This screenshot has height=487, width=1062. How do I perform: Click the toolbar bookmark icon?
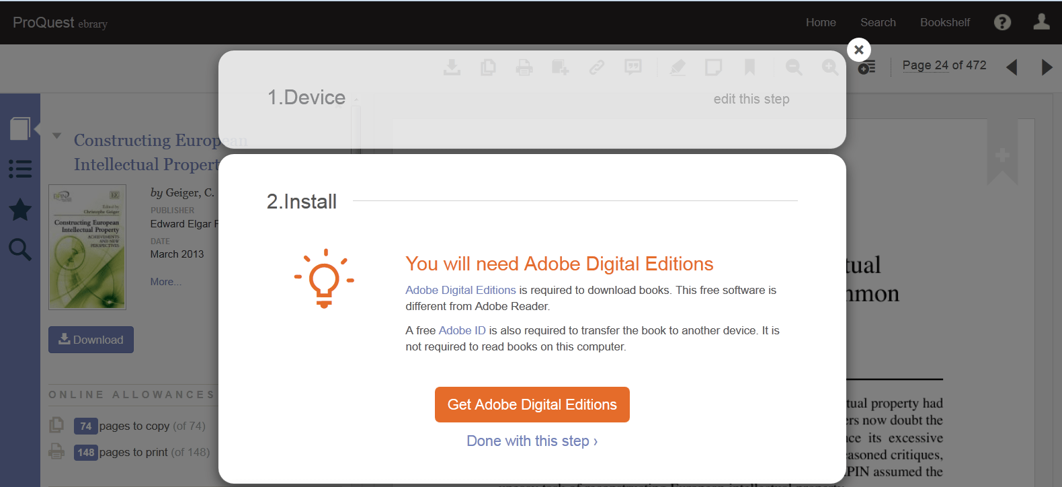[749, 67]
